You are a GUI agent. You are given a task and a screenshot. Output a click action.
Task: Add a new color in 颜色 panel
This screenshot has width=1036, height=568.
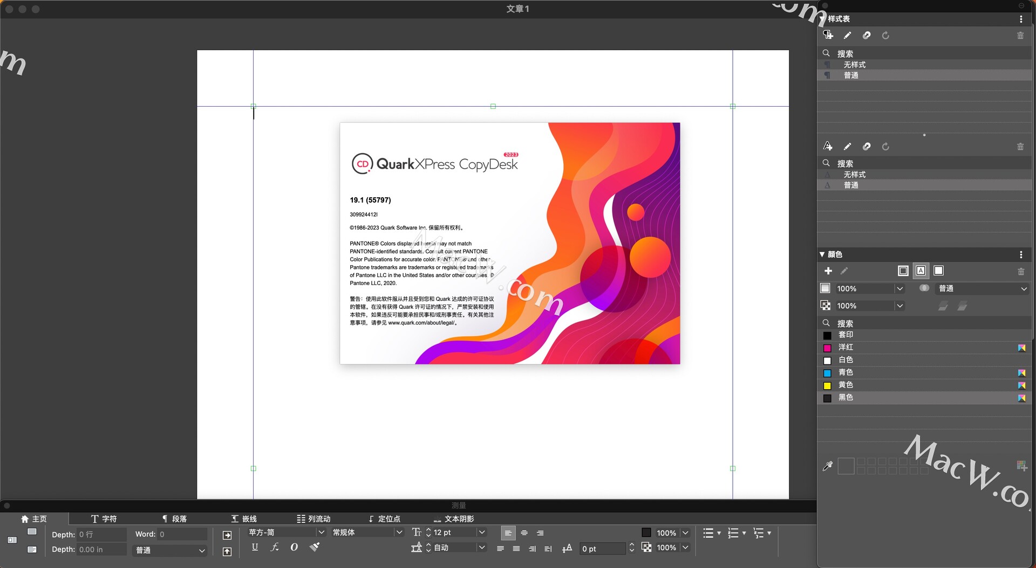click(x=828, y=271)
